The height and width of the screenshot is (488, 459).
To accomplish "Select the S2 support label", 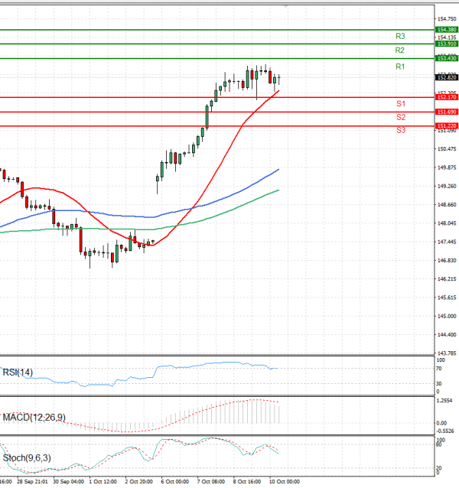I will [x=401, y=117].
